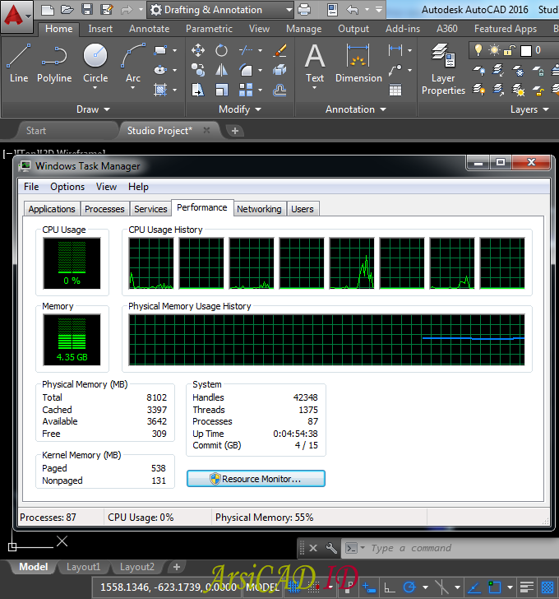The image size is (559, 599).
Task: Click the Table tool icon
Action: (395, 91)
